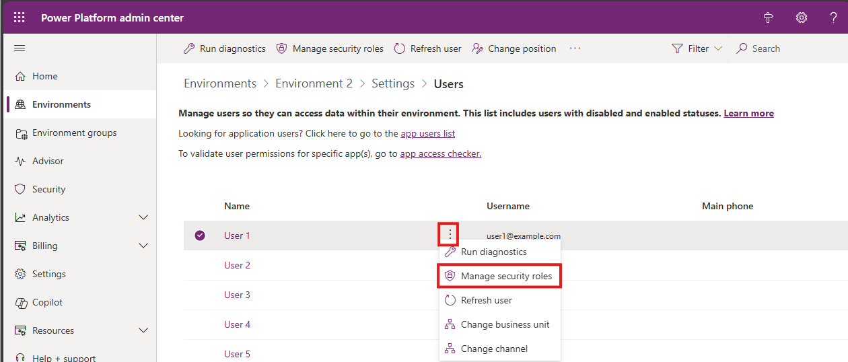Click the Home icon in the sidebar
848x362 pixels.
(x=20, y=76)
